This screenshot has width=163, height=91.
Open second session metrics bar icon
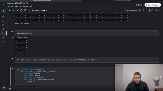[144, 10]
